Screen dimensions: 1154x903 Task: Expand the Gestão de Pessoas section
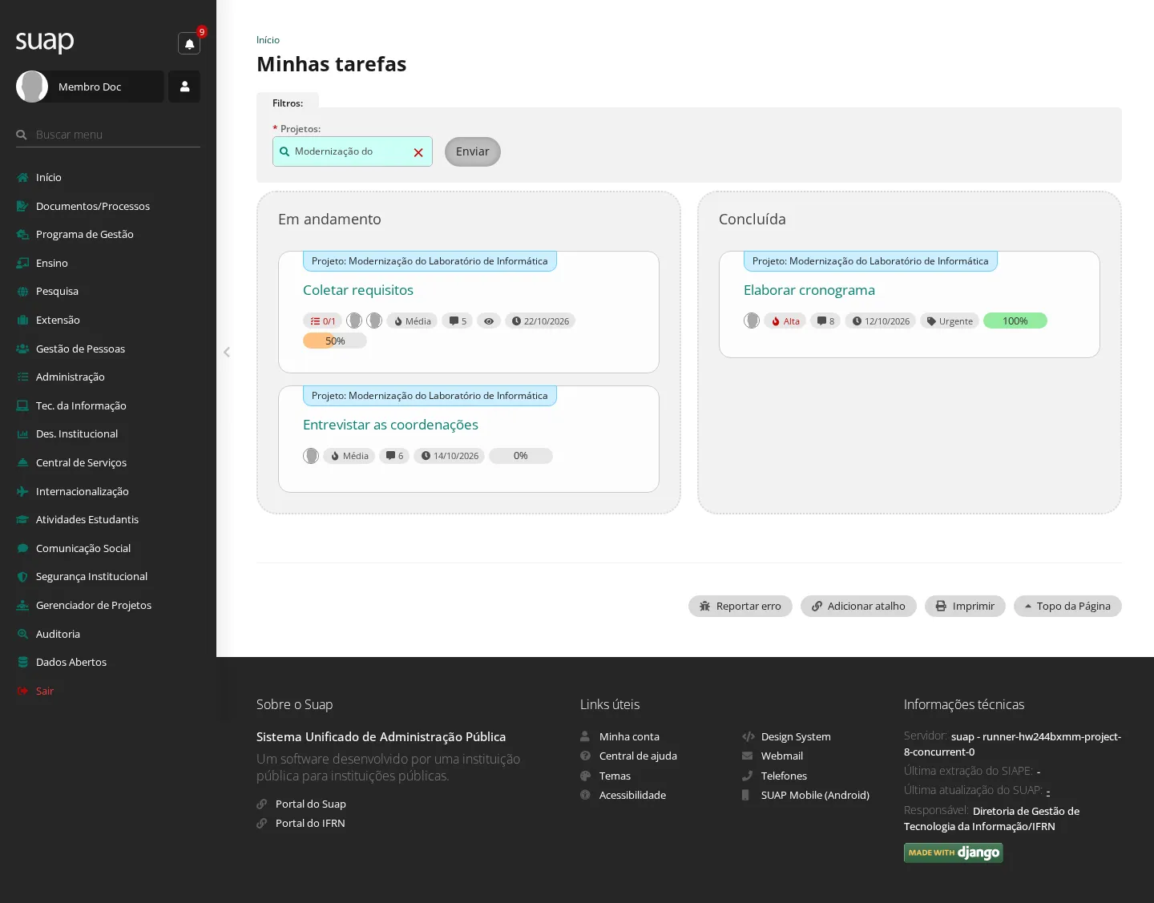pyautogui.click(x=108, y=349)
